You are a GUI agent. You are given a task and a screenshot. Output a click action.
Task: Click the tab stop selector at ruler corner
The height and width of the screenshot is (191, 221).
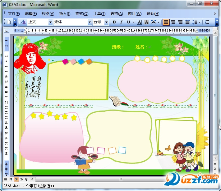[x=6, y=30]
